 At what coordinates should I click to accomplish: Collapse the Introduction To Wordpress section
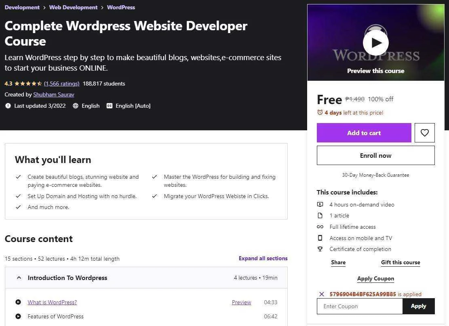(146, 278)
